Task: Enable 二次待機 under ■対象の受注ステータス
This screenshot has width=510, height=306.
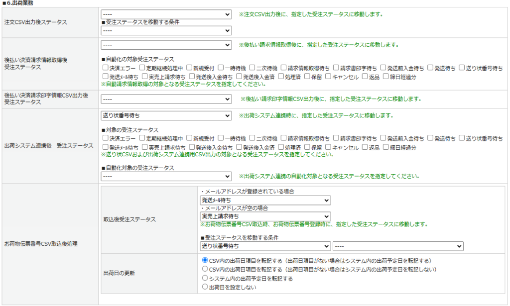Action: click(253, 138)
